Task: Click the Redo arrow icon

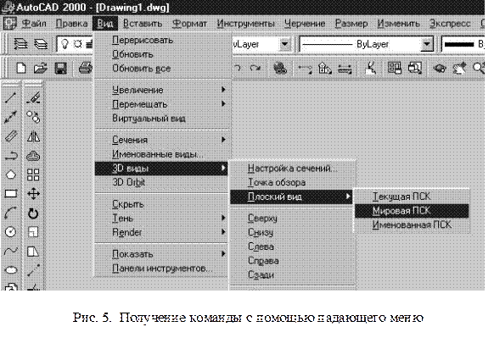Action: (255, 68)
